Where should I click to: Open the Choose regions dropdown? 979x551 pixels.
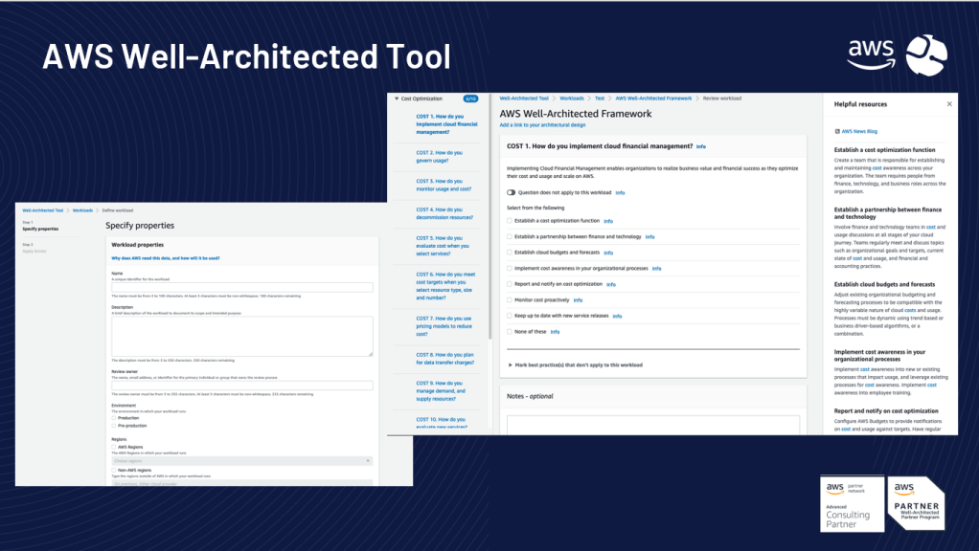(x=241, y=460)
